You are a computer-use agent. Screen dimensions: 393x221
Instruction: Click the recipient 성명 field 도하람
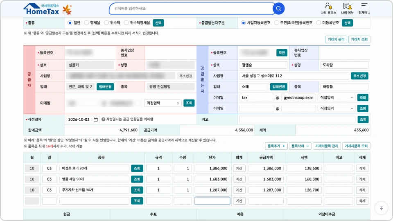344,65
